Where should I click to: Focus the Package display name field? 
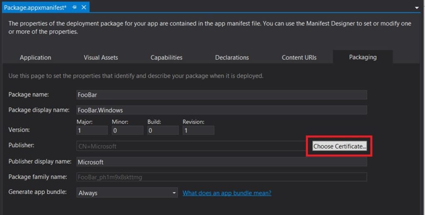click(222, 110)
